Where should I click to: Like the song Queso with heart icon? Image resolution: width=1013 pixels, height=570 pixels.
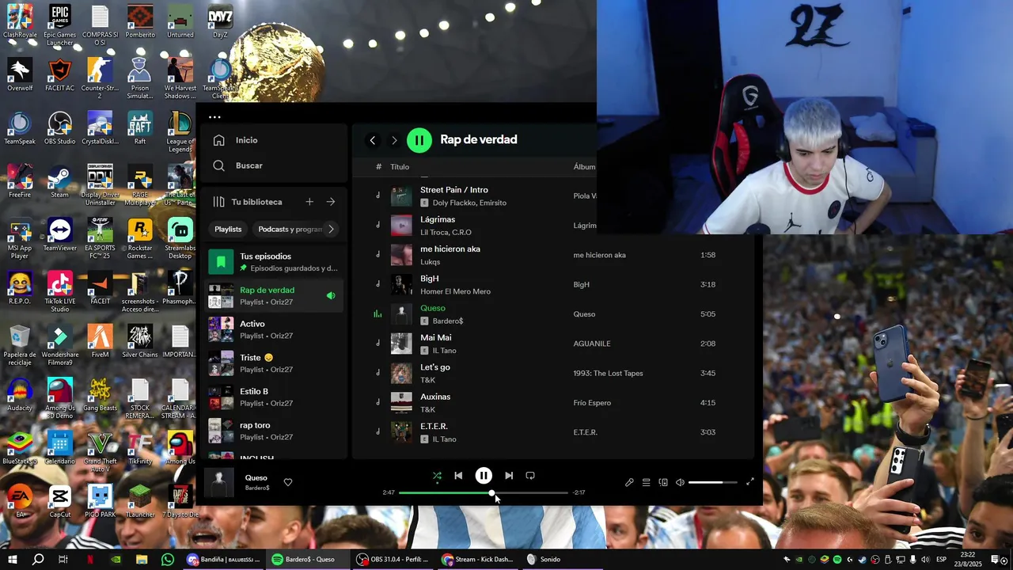point(288,482)
